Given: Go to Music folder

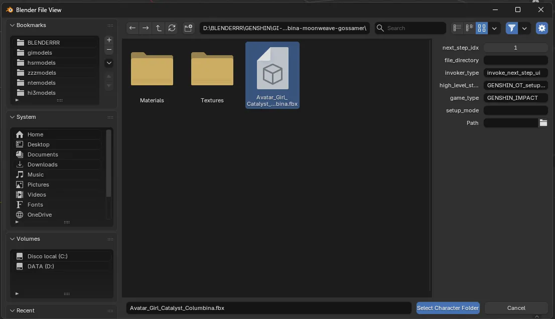Looking at the screenshot, I should tap(58, 175).
